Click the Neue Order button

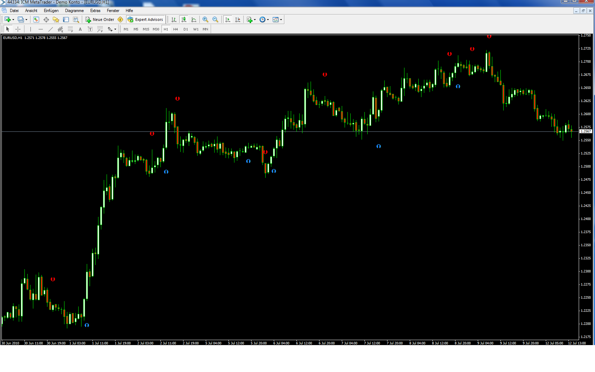click(x=100, y=19)
